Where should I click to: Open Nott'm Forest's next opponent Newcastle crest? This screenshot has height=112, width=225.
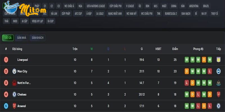[x=219, y=83]
